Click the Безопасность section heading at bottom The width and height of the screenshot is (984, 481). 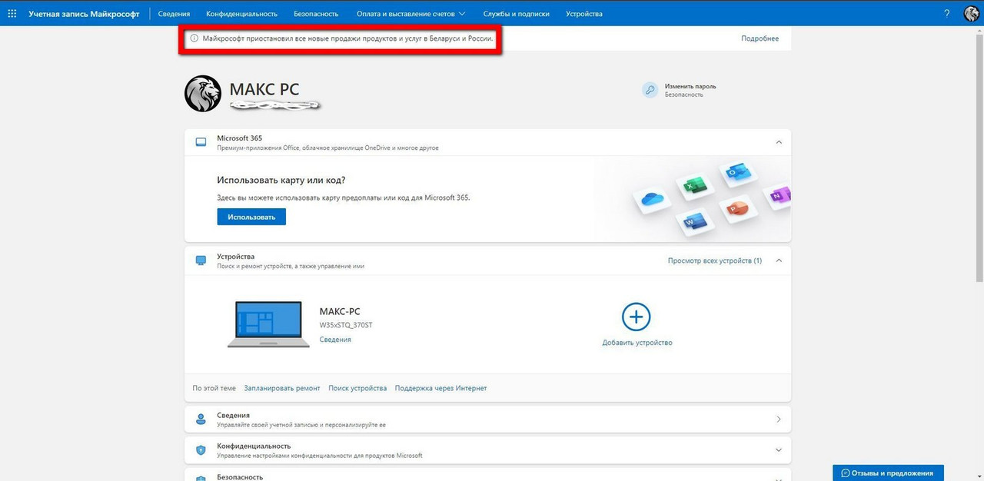[240, 476]
